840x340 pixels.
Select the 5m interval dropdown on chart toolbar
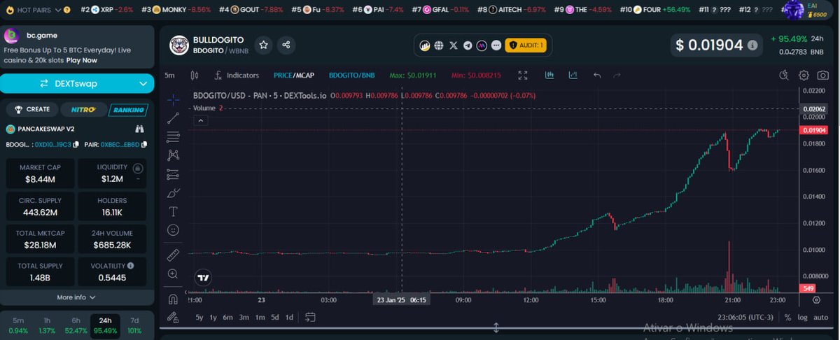pyautogui.click(x=170, y=75)
